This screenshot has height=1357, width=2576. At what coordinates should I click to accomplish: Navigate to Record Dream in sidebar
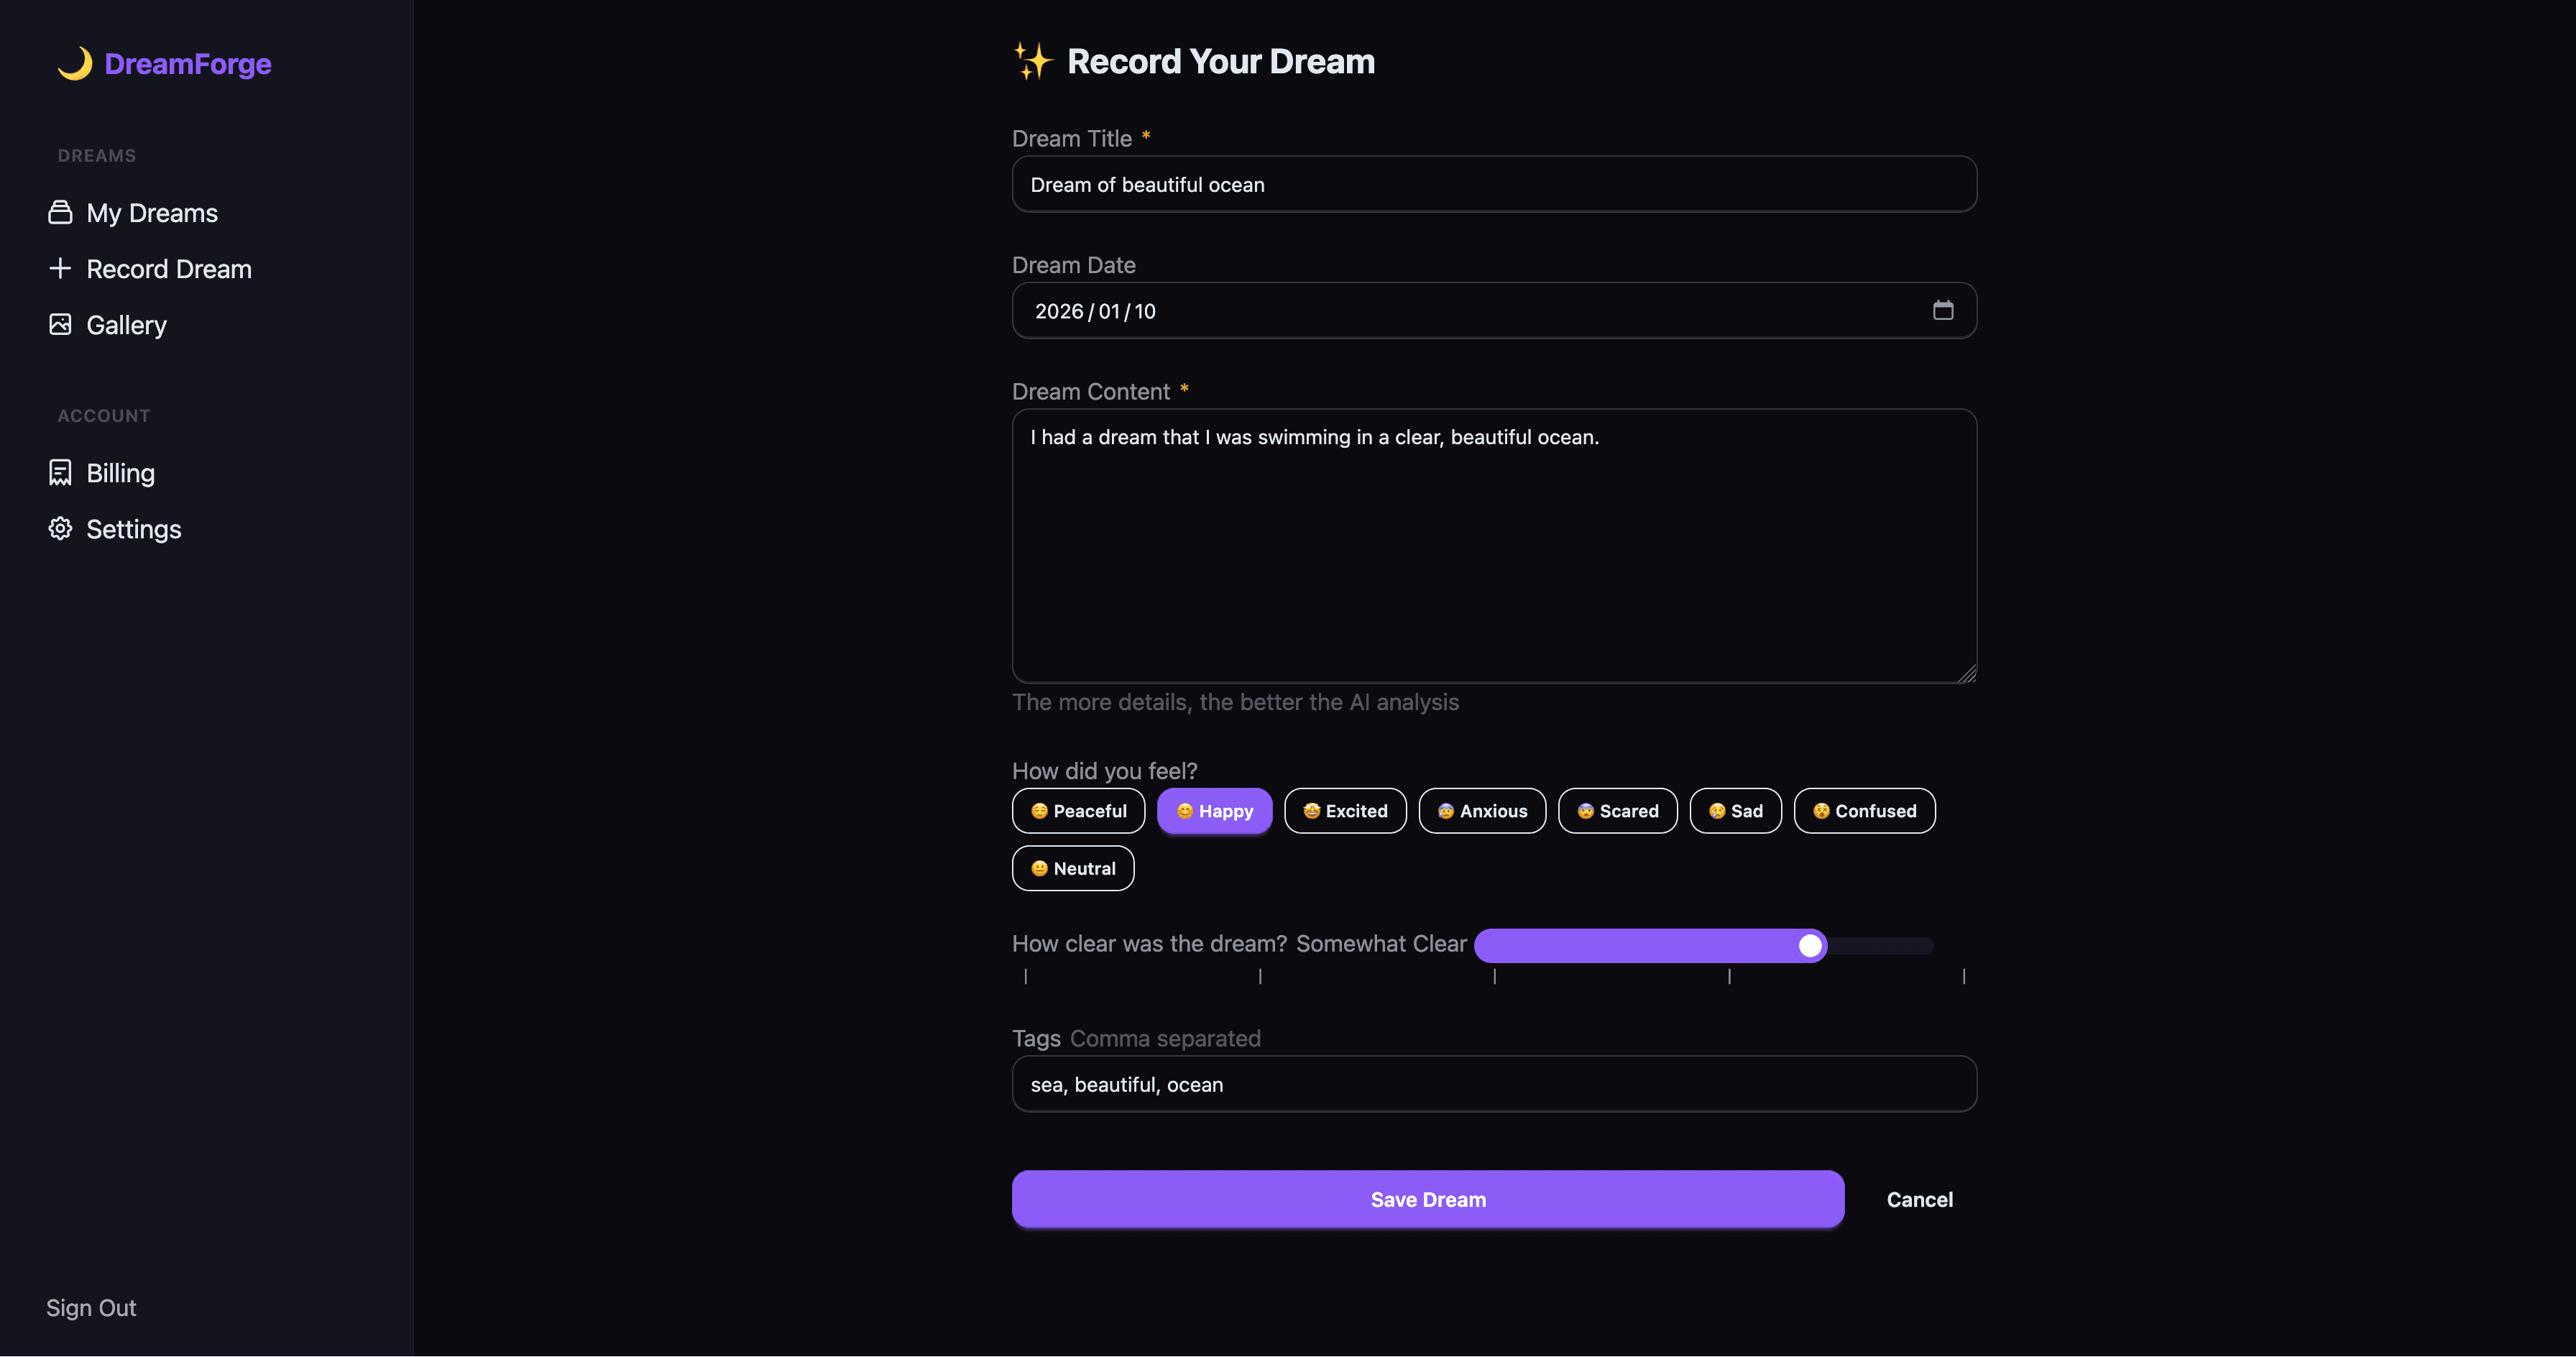pyautogui.click(x=169, y=268)
